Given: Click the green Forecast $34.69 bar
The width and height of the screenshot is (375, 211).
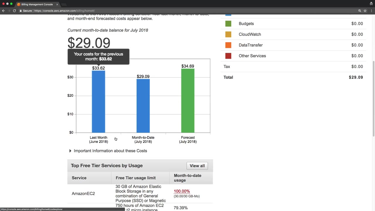Looking at the screenshot, I should [188, 101].
